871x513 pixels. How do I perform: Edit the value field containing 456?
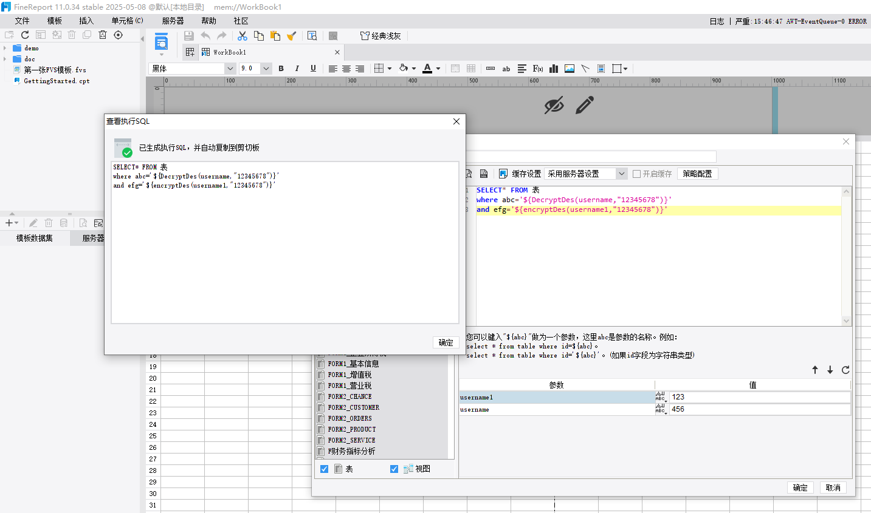[x=760, y=409]
